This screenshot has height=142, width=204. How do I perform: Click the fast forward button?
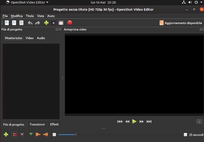point(141,122)
